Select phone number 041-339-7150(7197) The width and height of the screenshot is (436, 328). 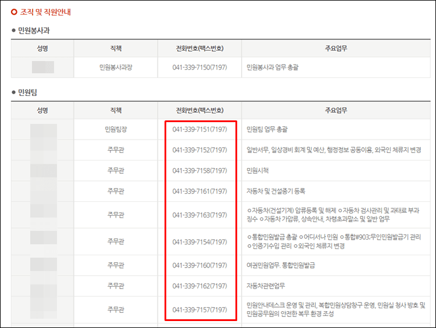[199, 67]
